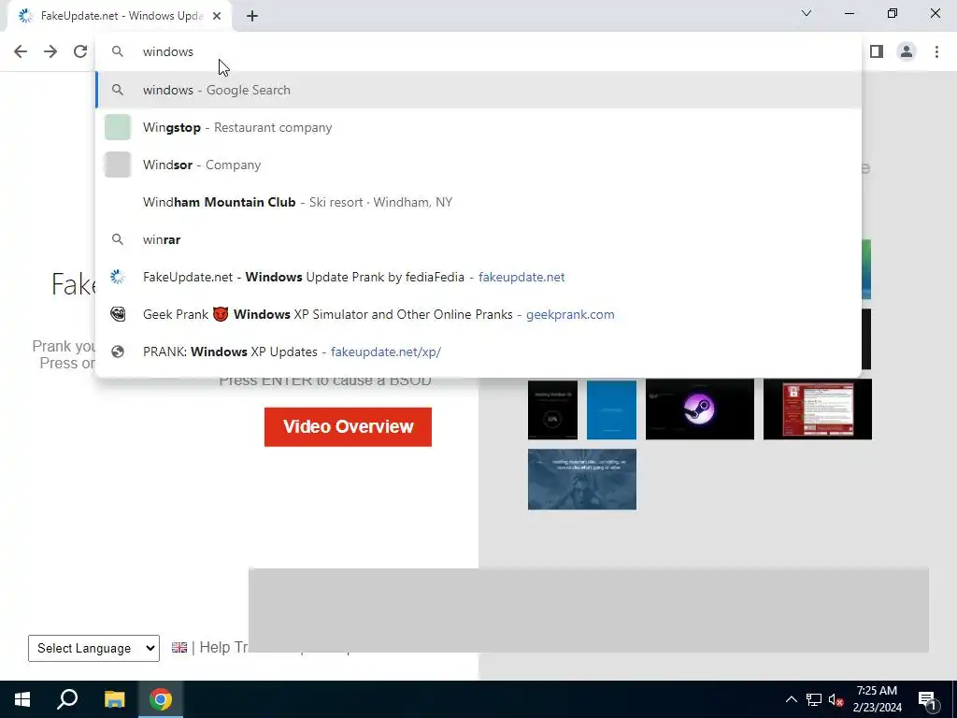957x718 pixels.
Task: Open the dark blue text screen thumbnail
Action: [x=582, y=480]
